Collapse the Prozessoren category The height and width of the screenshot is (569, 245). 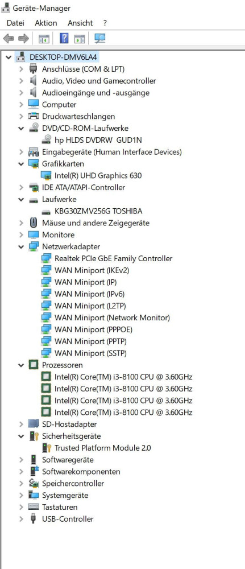[22, 365]
